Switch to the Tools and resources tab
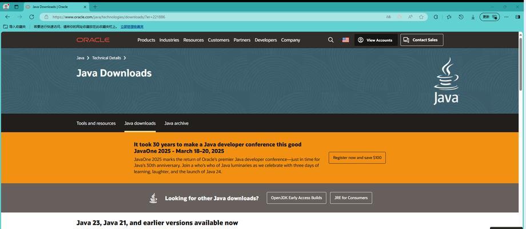This screenshot has height=229, width=526. pyautogui.click(x=96, y=123)
